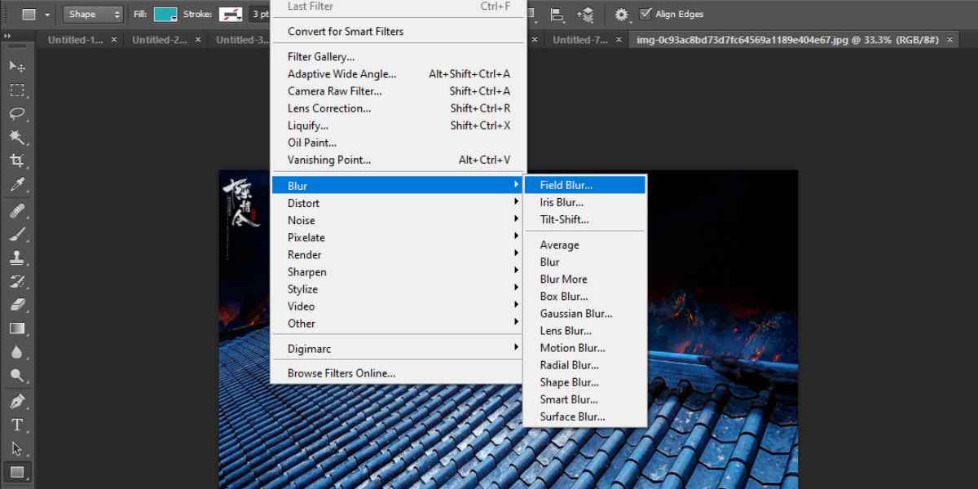978x489 pixels.
Task: Select Motion Blur filter option
Action: point(572,348)
